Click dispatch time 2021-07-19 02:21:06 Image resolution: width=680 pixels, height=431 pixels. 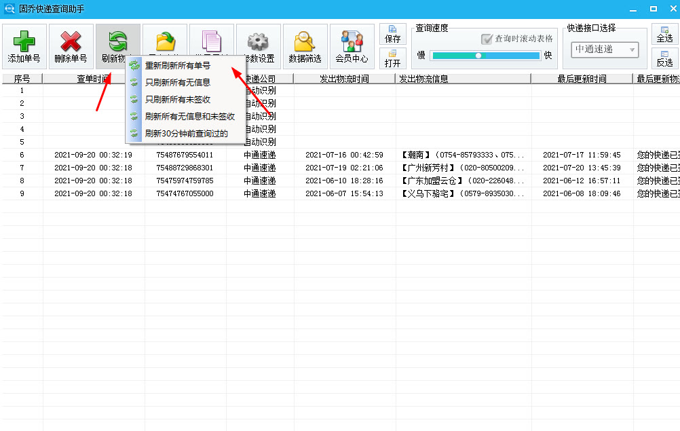tap(344, 168)
